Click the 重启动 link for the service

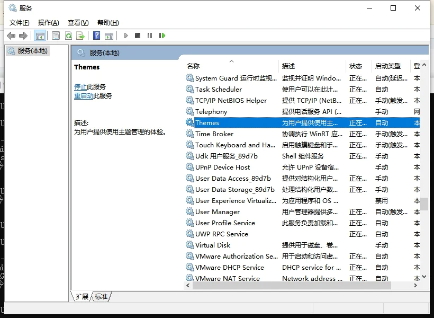click(84, 96)
